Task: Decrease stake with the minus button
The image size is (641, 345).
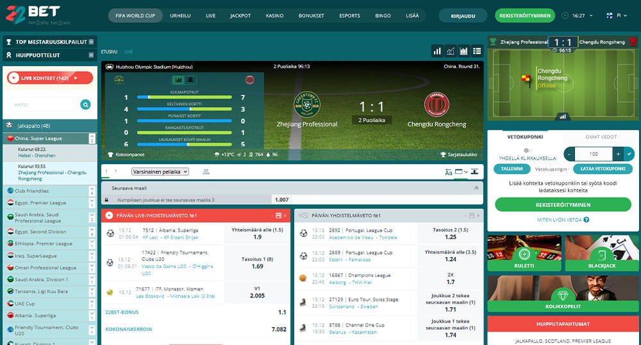Action: coord(569,154)
